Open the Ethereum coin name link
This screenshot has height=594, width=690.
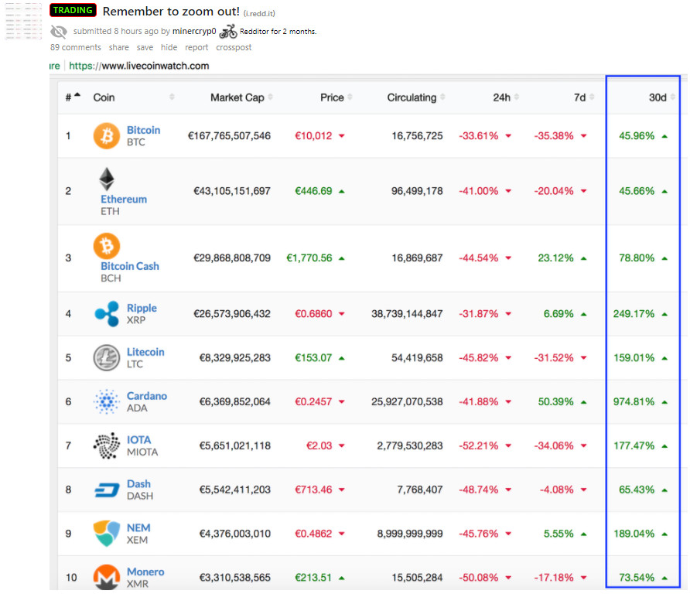[124, 199]
